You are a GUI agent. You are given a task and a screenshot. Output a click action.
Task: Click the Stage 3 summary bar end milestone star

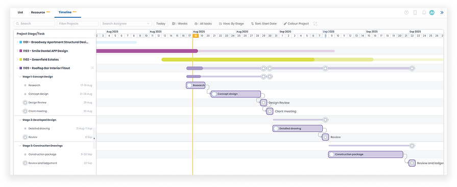[412, 146]
